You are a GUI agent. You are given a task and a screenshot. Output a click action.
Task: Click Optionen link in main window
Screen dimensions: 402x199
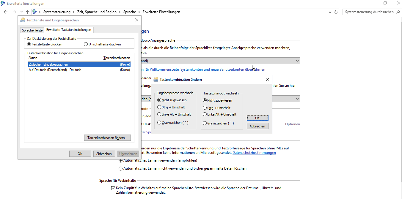click(293, 124)
